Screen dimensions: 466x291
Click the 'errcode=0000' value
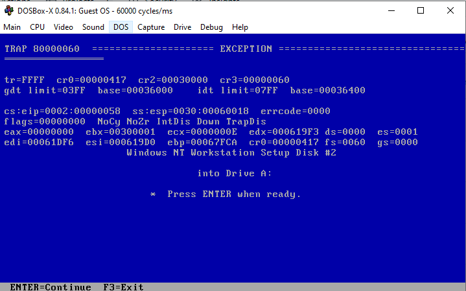(296, 111)
